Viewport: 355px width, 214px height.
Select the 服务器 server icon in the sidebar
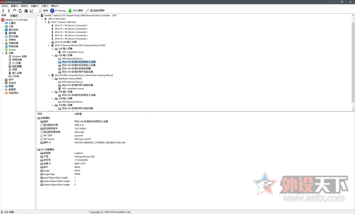(6, 33)
